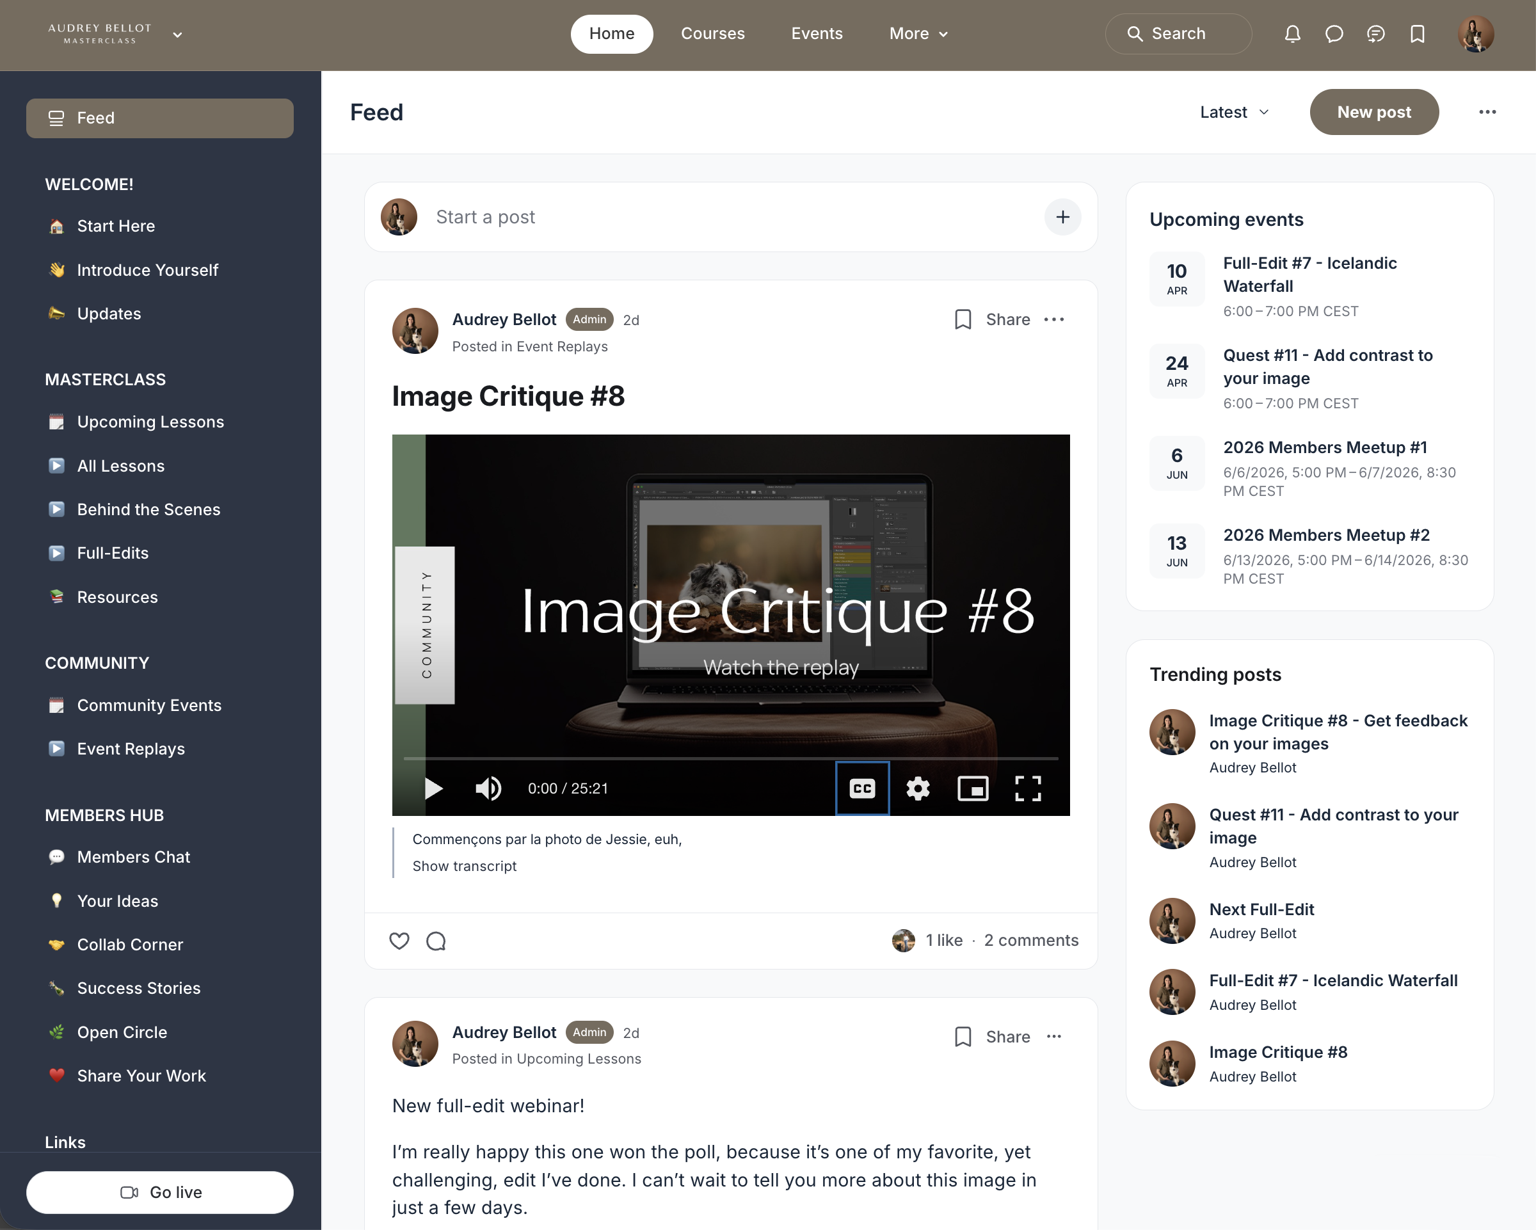Like the Image Critique #8 post

point(399,941)
